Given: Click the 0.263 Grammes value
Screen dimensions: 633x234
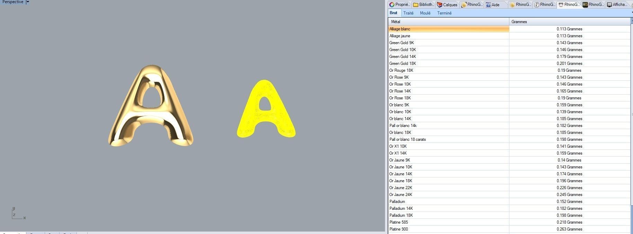Looking at the screenshot, I should (569, 229).
